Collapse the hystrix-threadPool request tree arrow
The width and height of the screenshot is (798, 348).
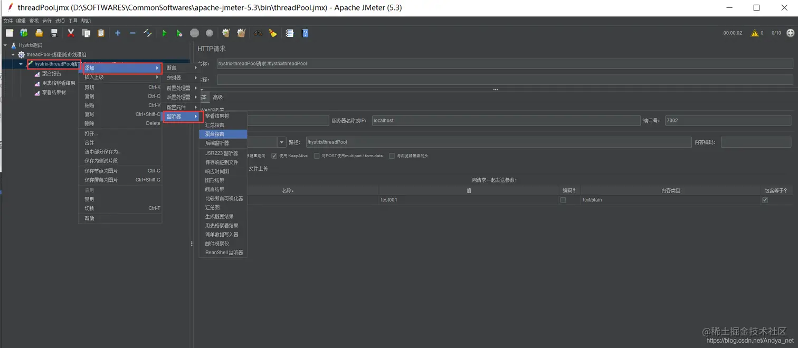click(x=21, y=64)
